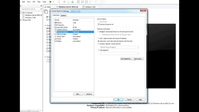Open the Tabs menu
Image resolution: width=199 pixels, height=112 pixels.
(x=39, y=2)
